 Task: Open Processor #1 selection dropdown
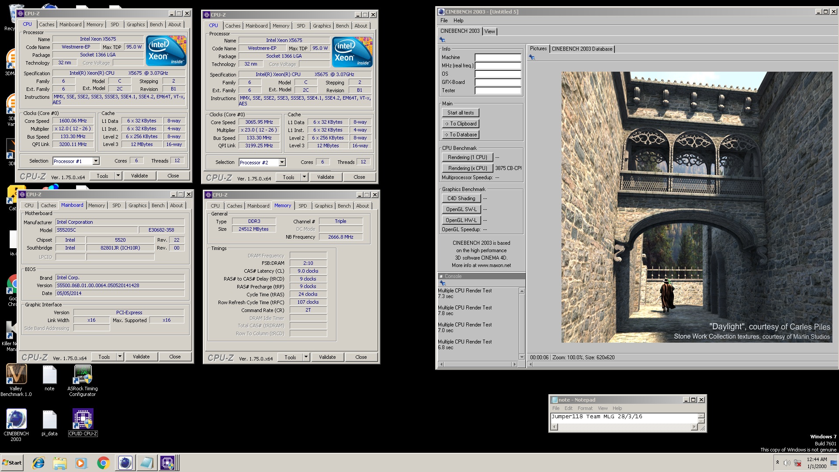(x=96, y=161)
